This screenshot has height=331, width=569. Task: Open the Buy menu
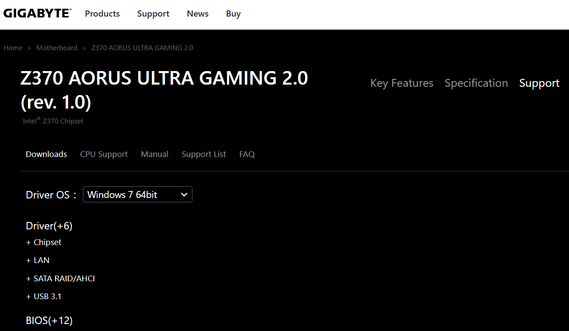[233, 14]
